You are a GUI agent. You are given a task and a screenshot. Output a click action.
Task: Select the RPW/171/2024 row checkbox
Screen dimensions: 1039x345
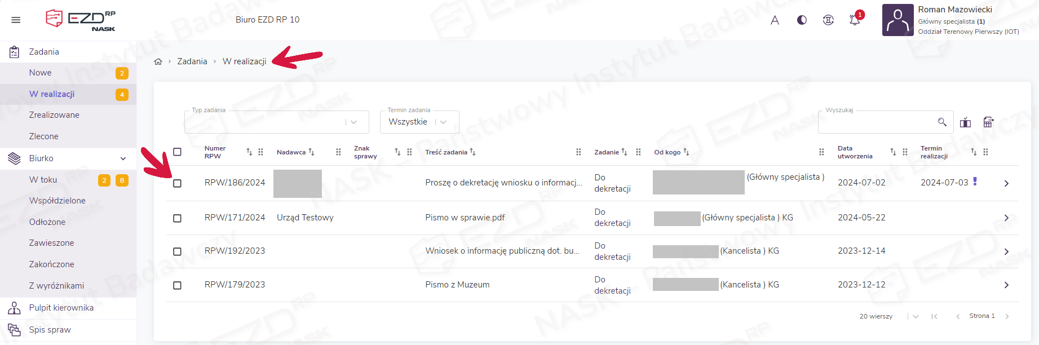pyautogui.click(x=177, y=218)
